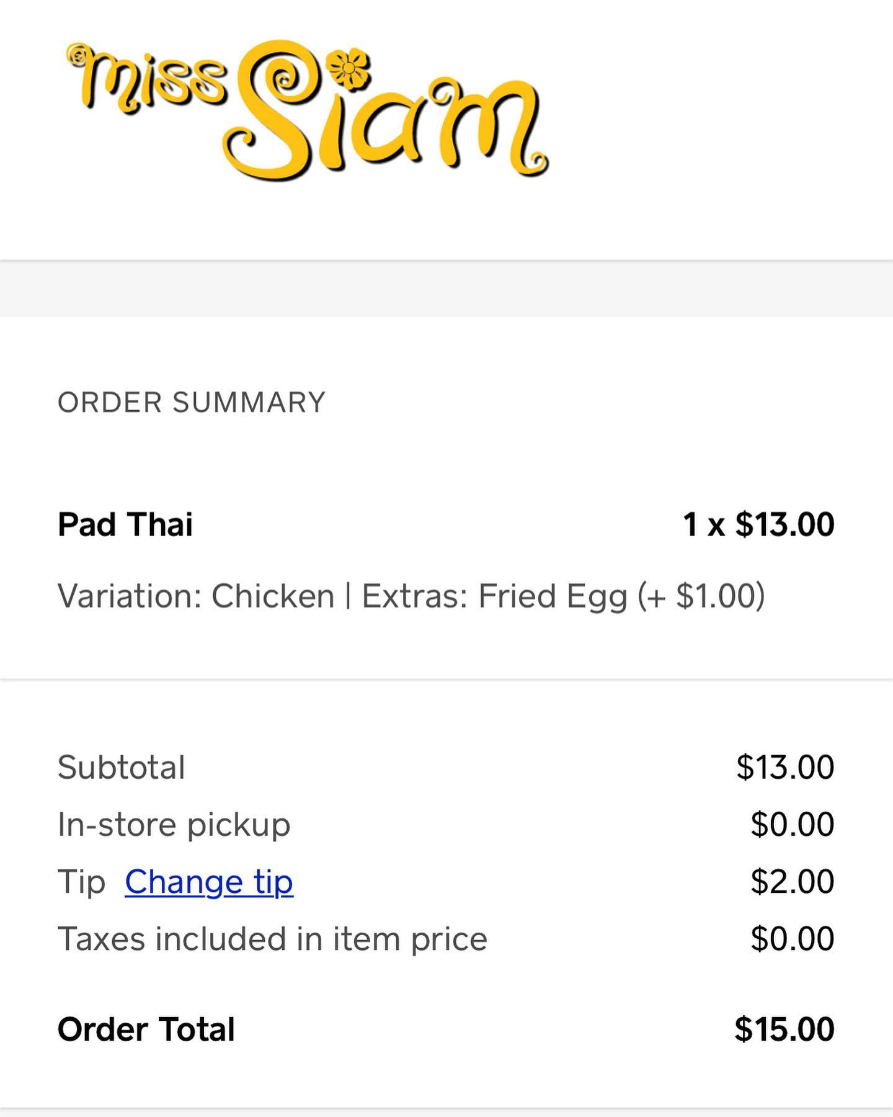Click the Subtotal label

click(x=122, y=768)
